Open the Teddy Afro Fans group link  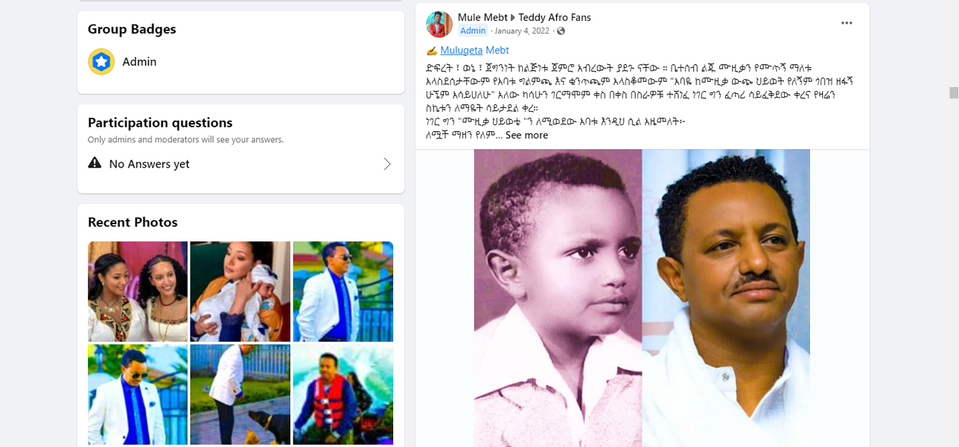555,17
